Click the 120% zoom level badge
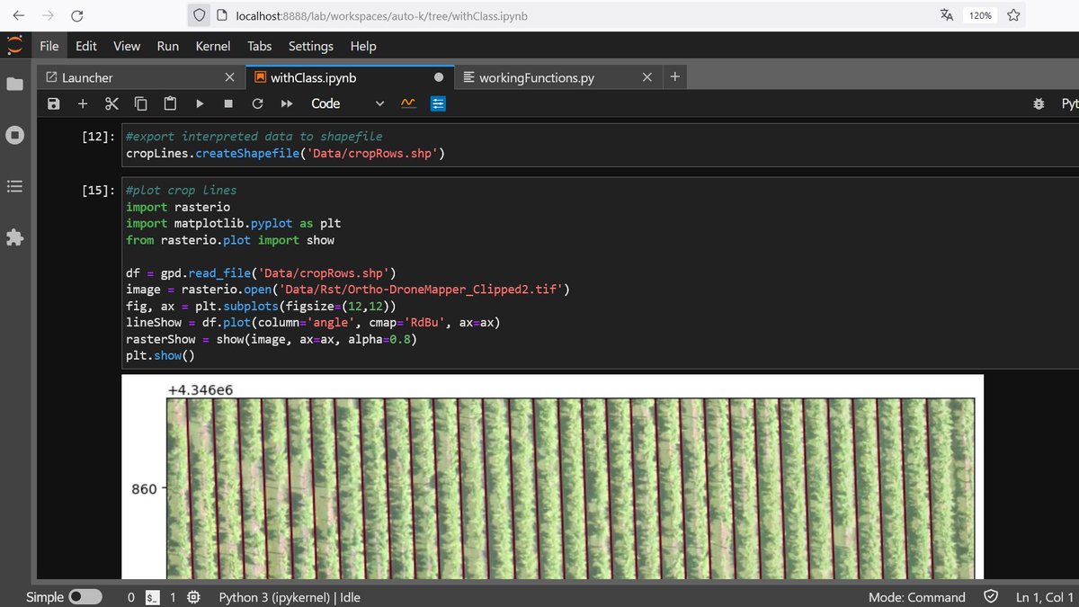The width and height of the screenshot is (1079, 607). 979,15
